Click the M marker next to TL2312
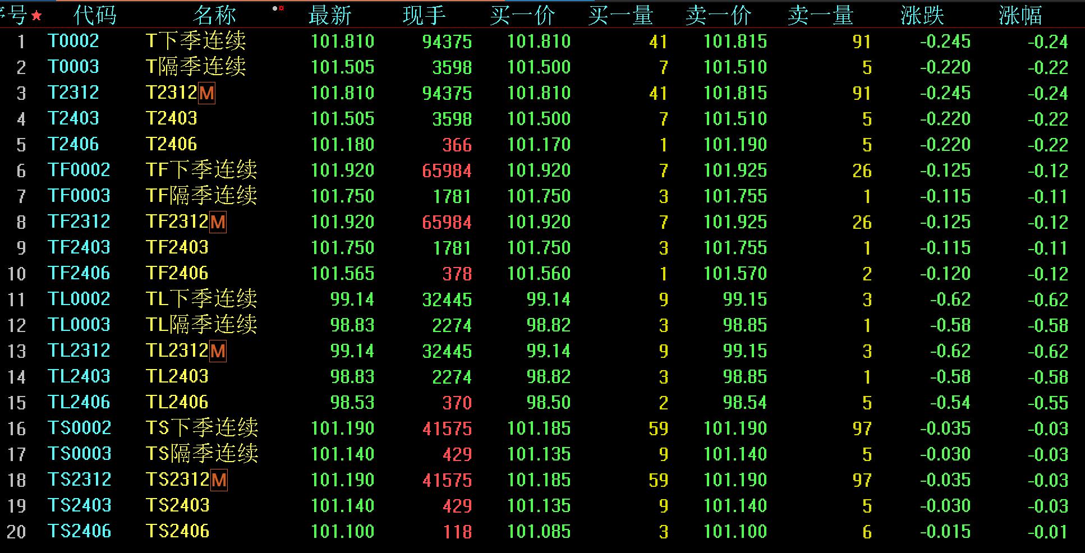This screenshot has width=1085, height=553. pyautogui.click(x=218, y=352)
